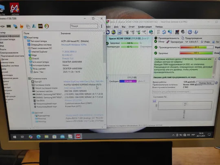Click the clipboard report icon in AIDA64 toolbar
The image size is (220, 165).
[x=28, y=26]
